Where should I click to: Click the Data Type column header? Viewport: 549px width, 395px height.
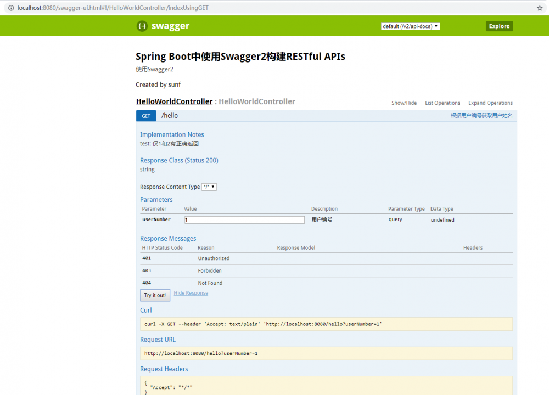pos(442,209)
